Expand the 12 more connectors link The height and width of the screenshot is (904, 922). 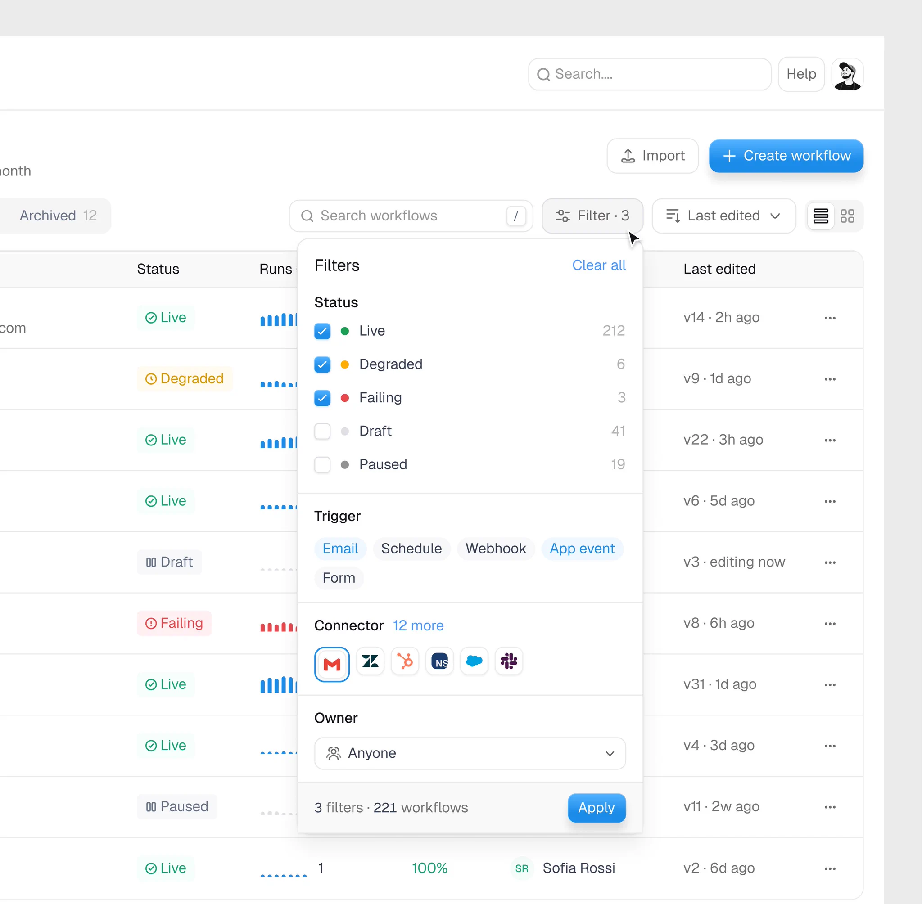(418, 625)
